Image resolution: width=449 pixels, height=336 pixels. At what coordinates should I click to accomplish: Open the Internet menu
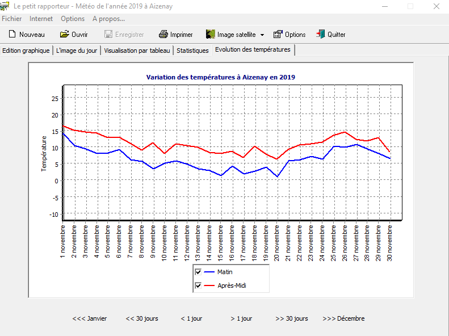[x=41, y=19]
